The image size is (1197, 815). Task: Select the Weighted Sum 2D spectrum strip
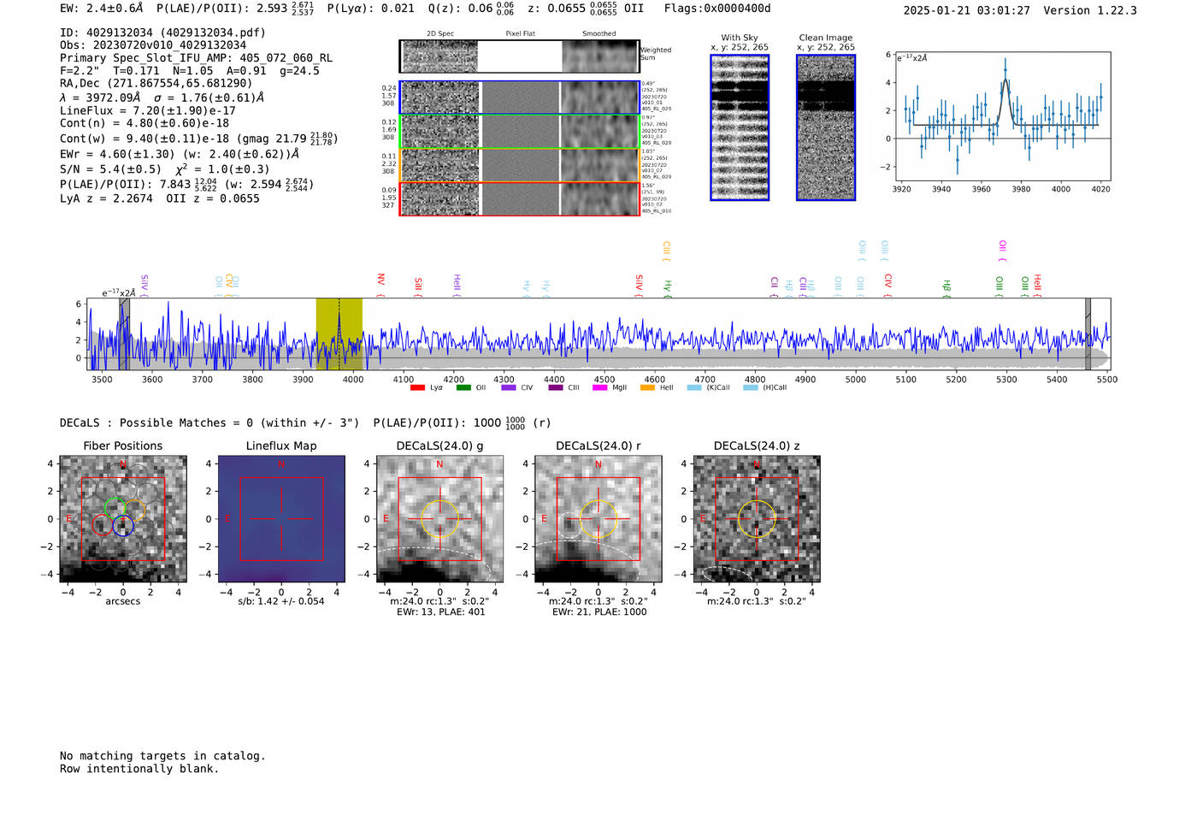[519, 56]
